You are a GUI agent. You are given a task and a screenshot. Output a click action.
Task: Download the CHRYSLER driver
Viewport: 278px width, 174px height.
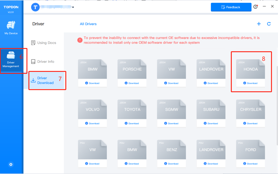251,123
